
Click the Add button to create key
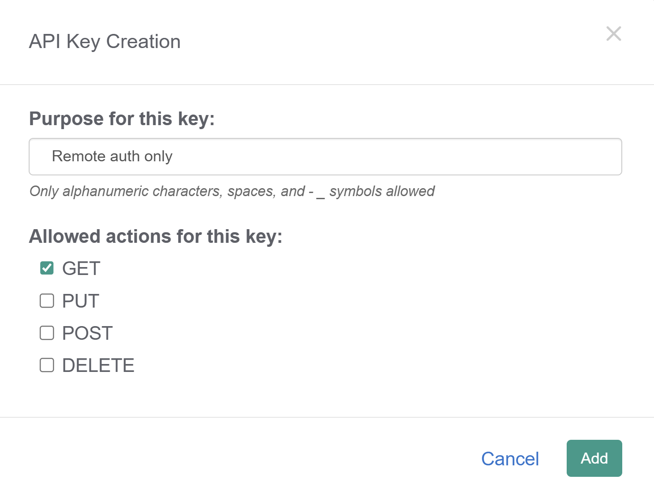(594, 458)
